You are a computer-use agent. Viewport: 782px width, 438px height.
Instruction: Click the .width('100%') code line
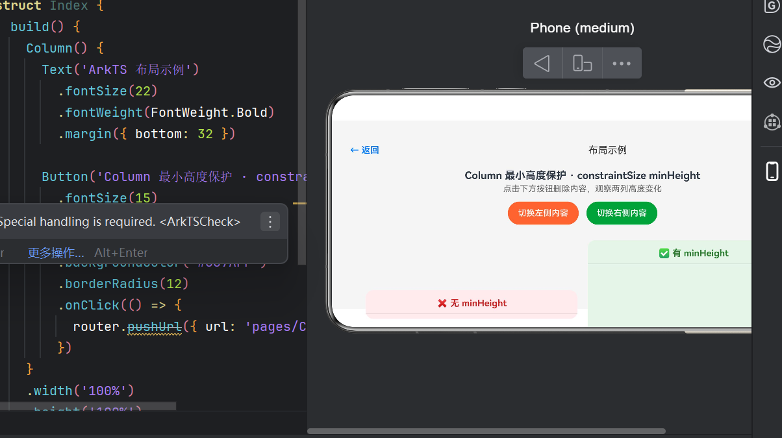pos(80,391)
